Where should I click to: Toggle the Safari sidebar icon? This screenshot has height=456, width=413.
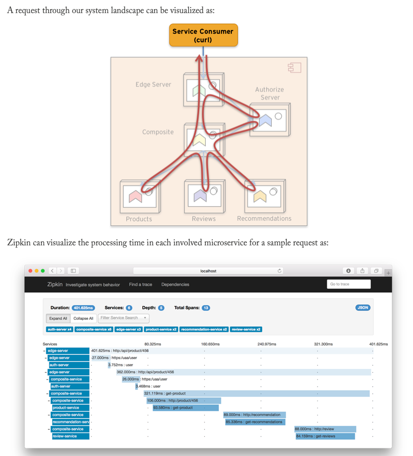73,271
